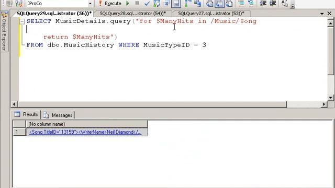This screenshot has height=188, width=335.
Task: Click the word SELECT in the editor
Action: pos(39,21)
